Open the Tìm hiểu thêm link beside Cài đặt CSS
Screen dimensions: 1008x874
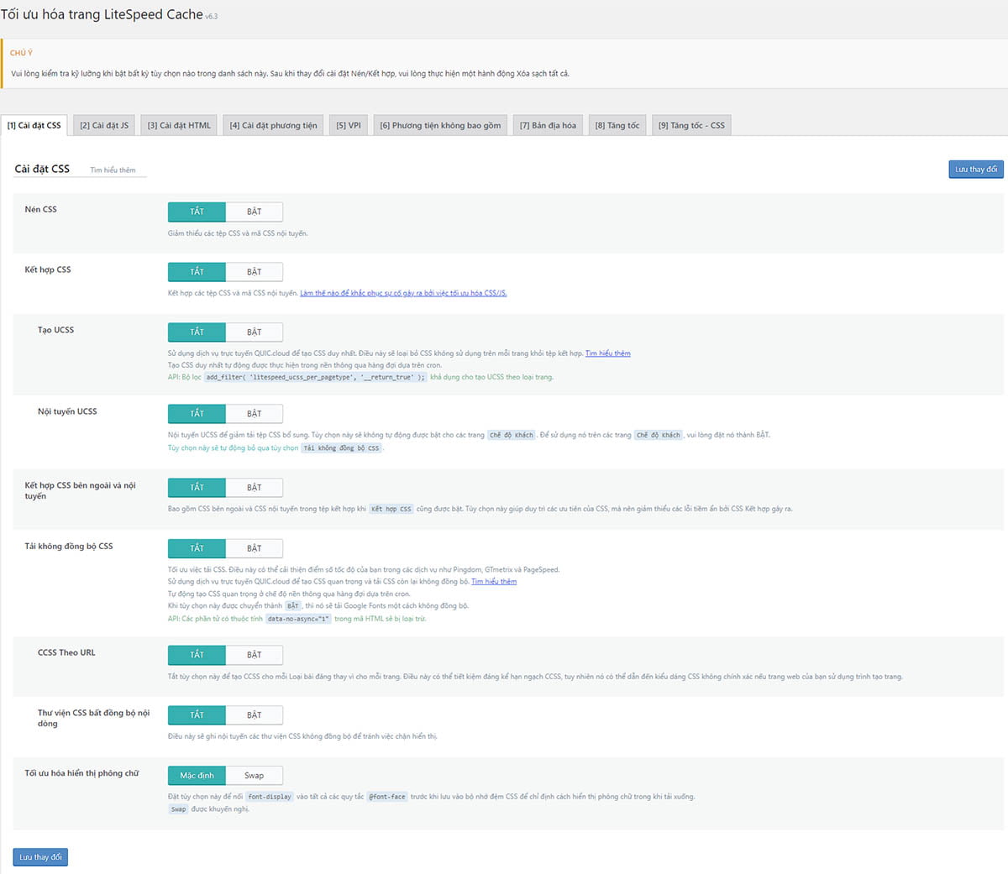click(113, 170)
